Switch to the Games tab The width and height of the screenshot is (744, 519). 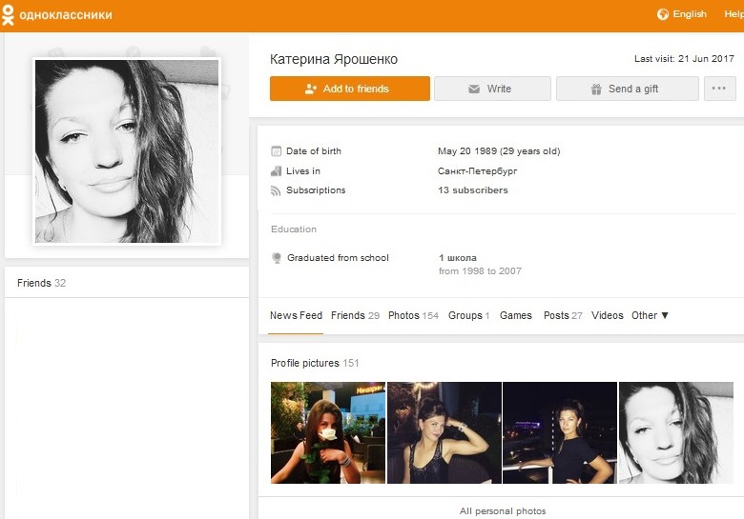(x=516, y=315)
